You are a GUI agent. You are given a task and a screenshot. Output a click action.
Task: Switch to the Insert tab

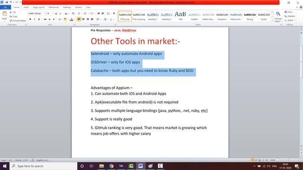[x=26, y=7]
